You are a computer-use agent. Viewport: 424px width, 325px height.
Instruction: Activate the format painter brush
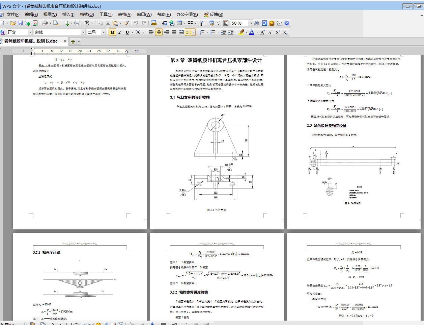click(126, 23)
